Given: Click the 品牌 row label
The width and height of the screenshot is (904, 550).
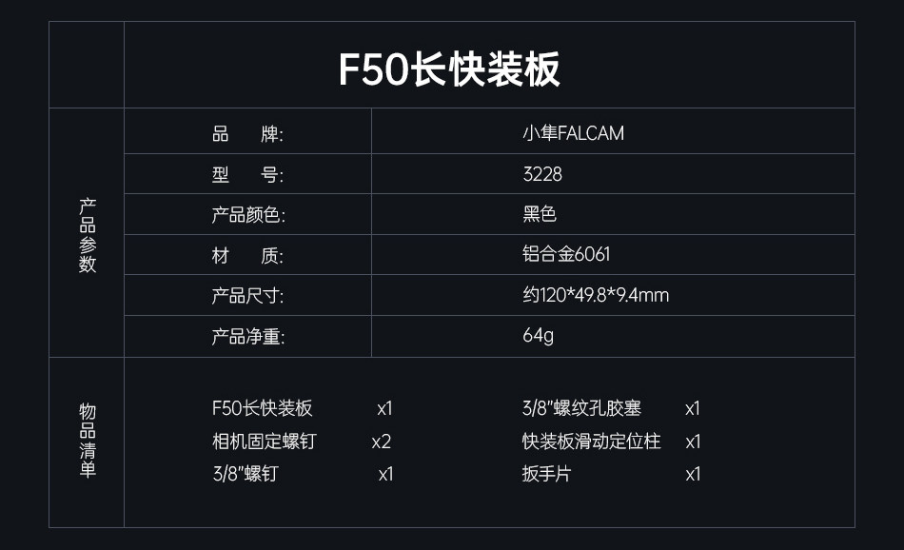Looking at the screenshot, I should 246,134.
